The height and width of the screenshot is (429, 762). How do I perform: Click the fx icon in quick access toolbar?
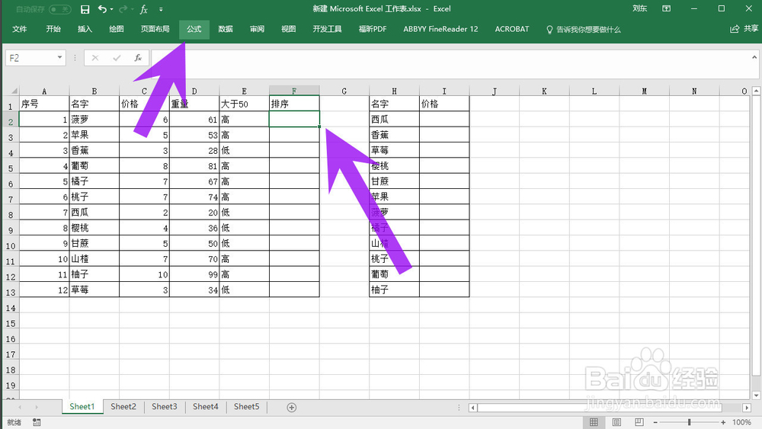pos(144,9)
